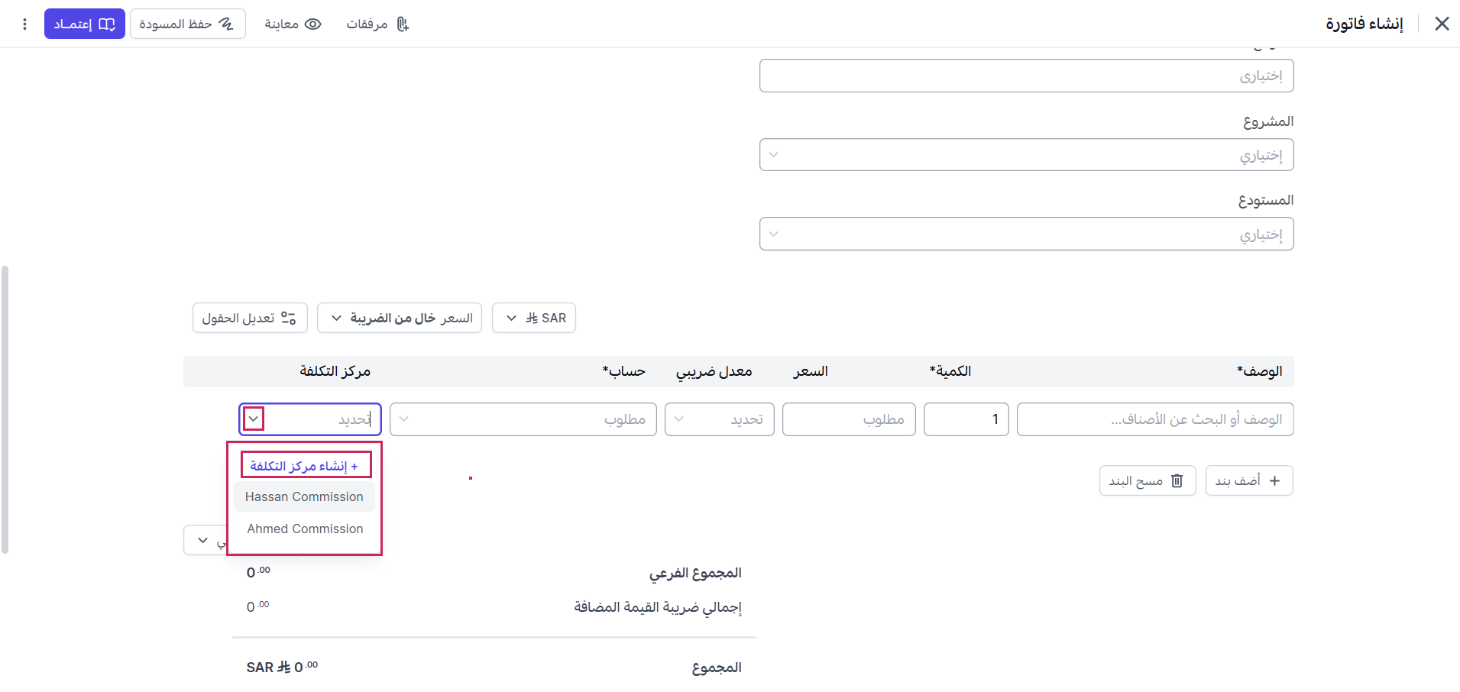Collapse the cost center dropdown chevron

(x=254, y=419)
